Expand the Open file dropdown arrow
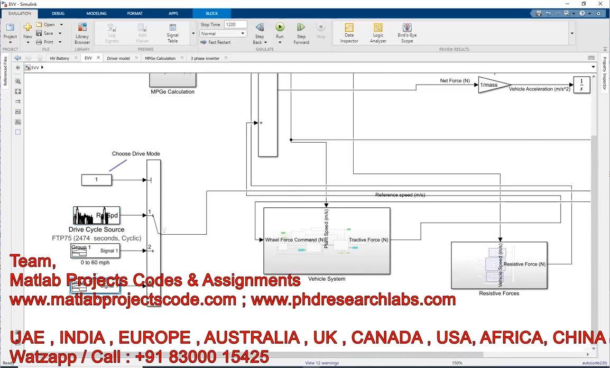The width and height of the screenshot is (610, 368). coord(61,25)
